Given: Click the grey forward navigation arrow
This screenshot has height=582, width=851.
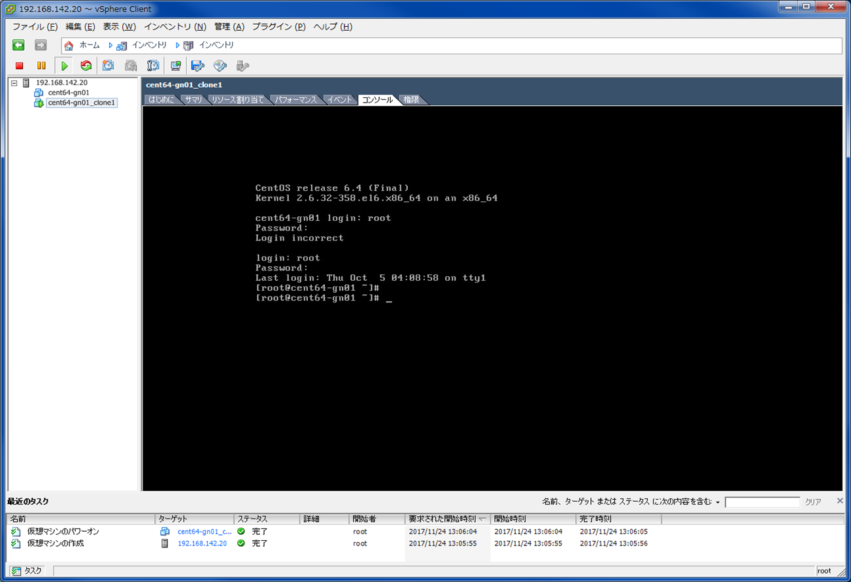Looking at the screenshot, I should coord(41,45).
